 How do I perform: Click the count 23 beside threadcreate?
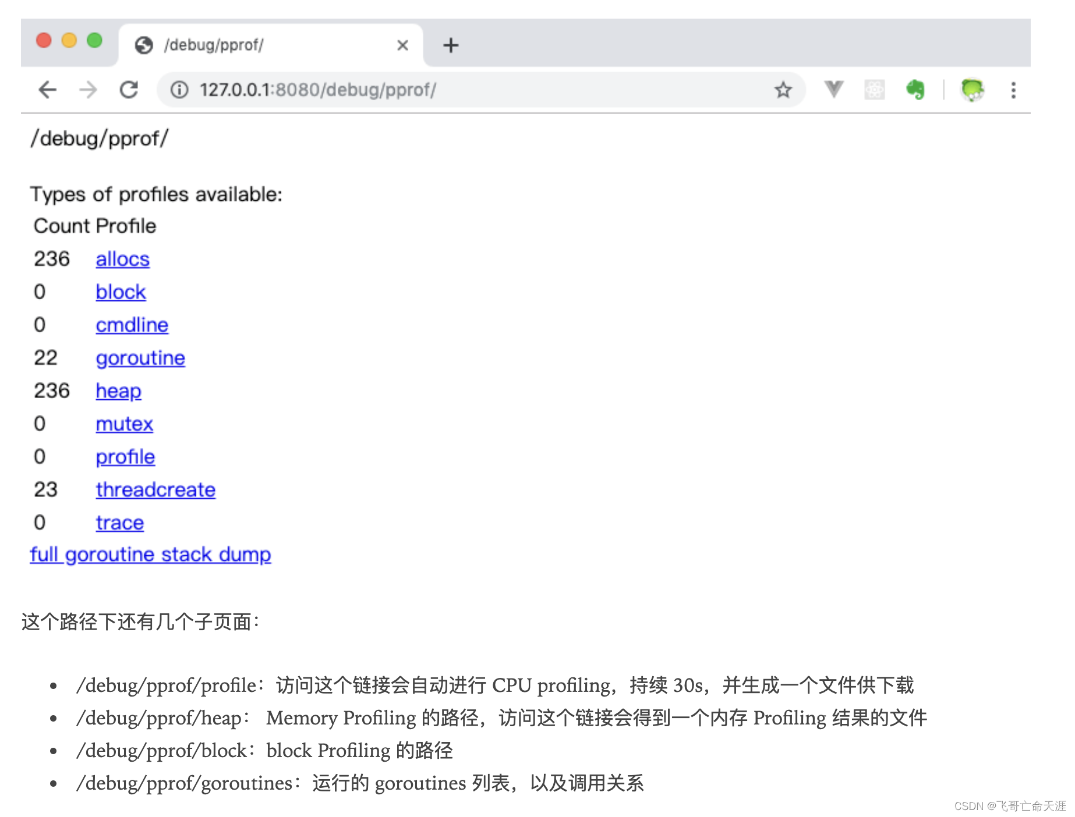[45, 489]
